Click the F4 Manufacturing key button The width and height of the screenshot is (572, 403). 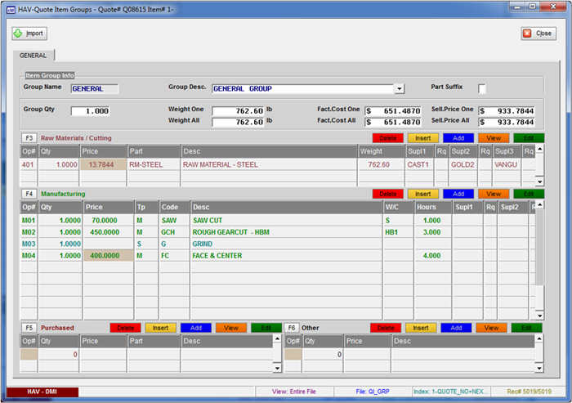[29, 194]
